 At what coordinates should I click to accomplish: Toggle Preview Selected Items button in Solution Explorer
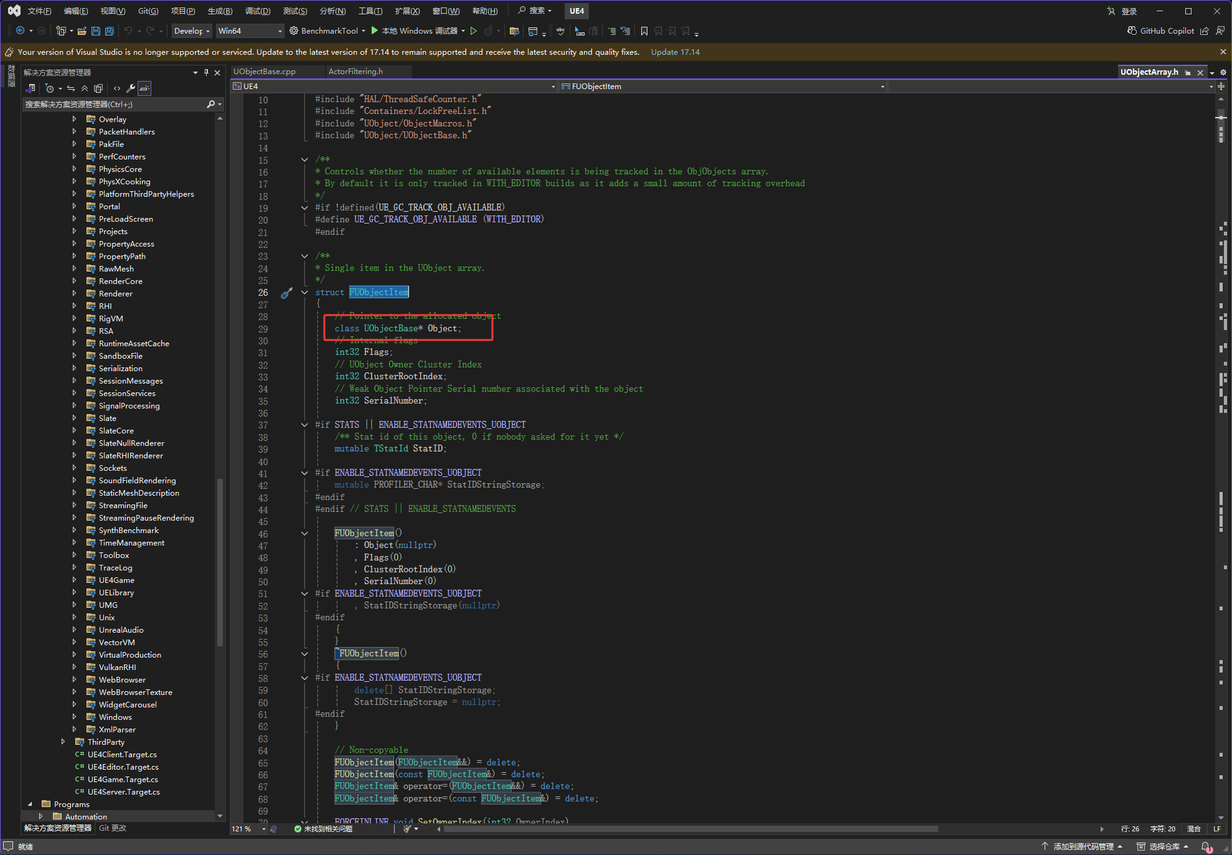point(144,88)
